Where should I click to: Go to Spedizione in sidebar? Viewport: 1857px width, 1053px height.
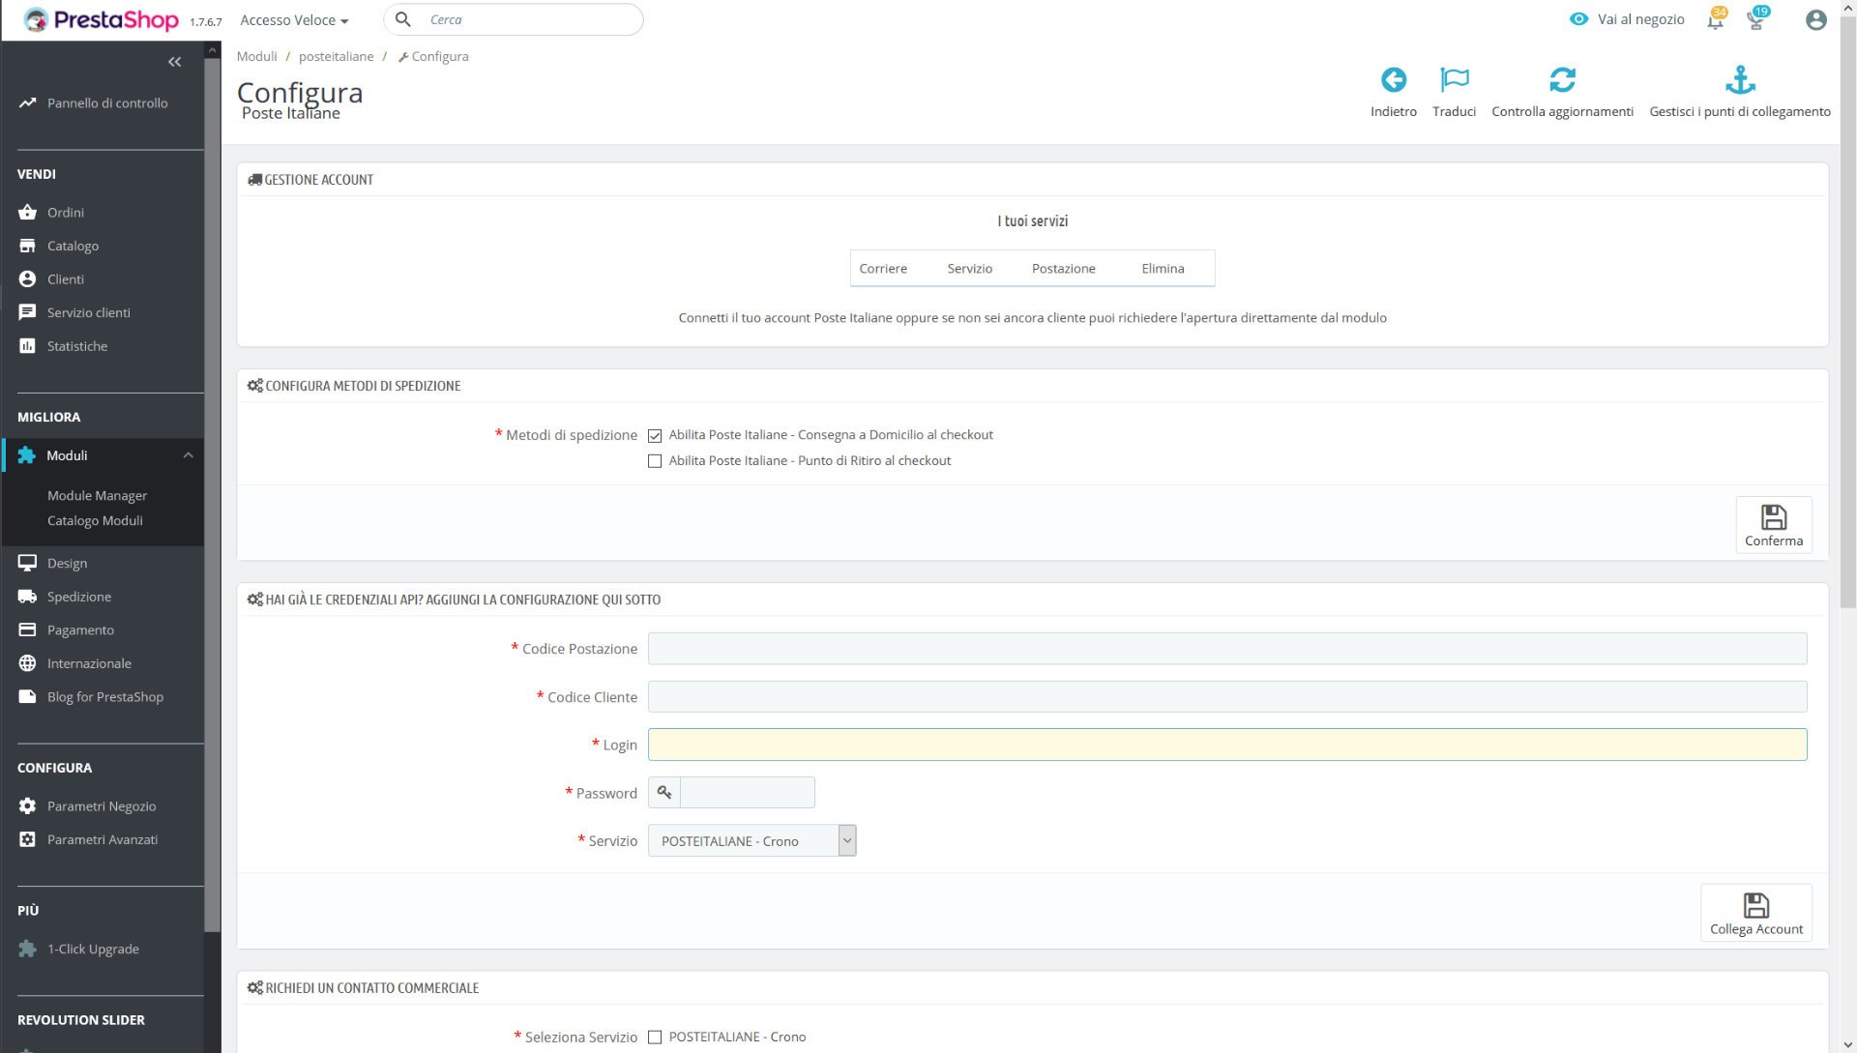(79, 598)
